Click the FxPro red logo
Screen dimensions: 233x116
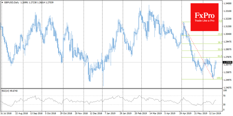tap(205, 17)
